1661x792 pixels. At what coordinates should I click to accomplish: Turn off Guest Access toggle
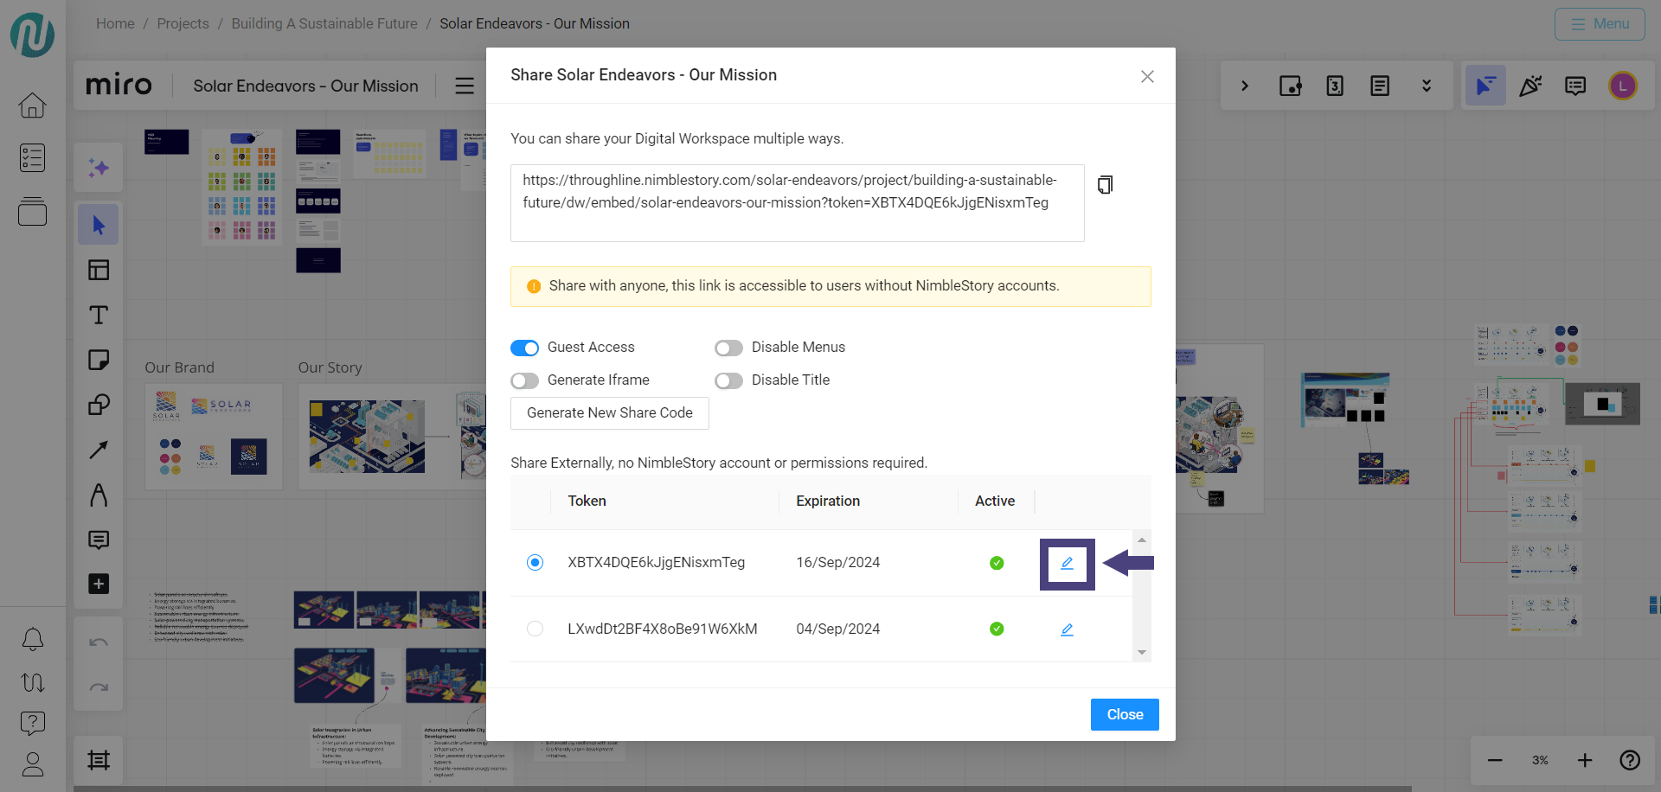pyautogui.click(x=524, y=348)
